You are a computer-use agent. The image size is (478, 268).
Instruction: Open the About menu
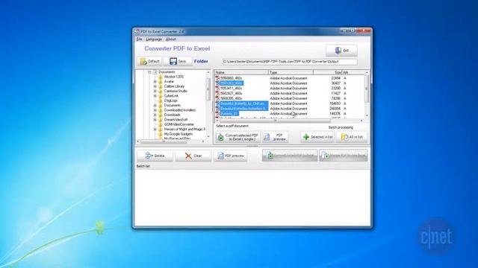coord(170,39)
